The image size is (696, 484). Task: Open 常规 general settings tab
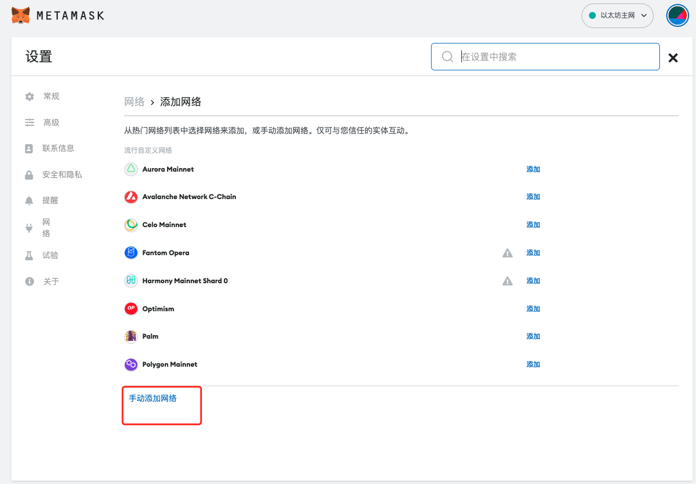tap(51, 97)
